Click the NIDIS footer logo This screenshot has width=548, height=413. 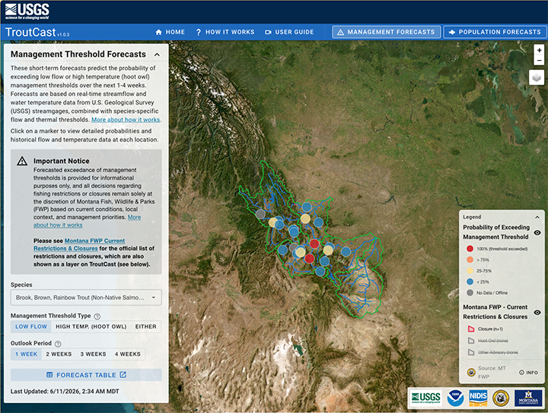pos(478,398)
